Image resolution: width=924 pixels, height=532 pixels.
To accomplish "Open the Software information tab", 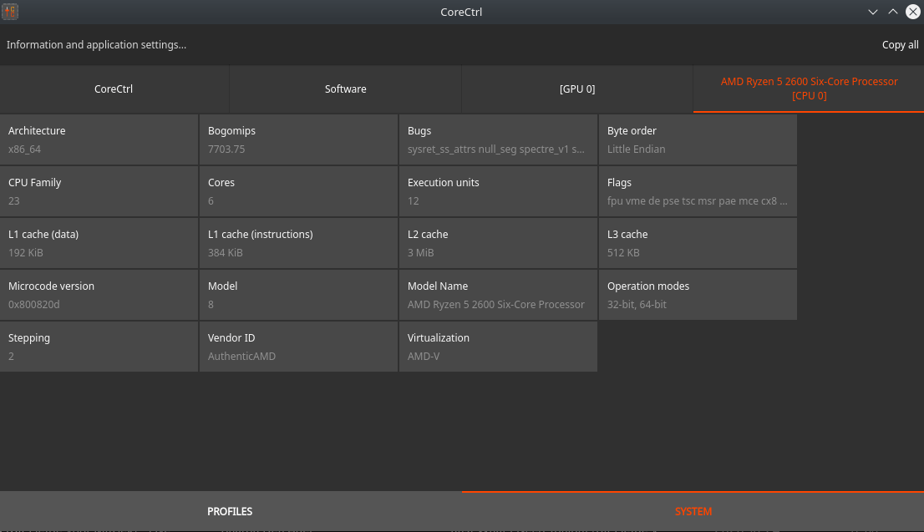I will coord(345,89).
